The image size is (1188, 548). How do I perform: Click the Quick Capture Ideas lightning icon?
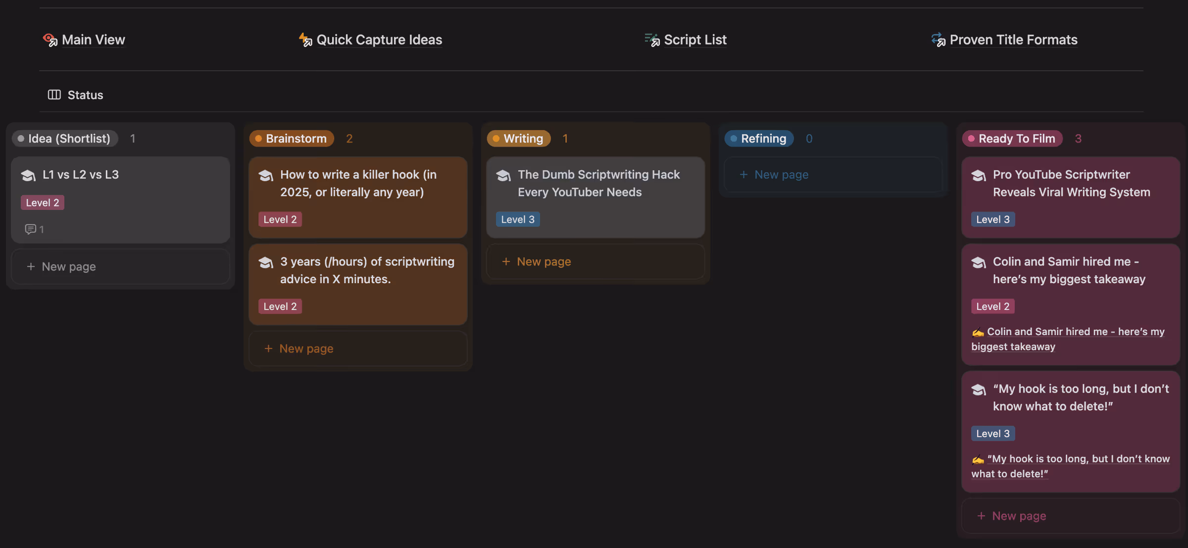[x=305, y=40]
